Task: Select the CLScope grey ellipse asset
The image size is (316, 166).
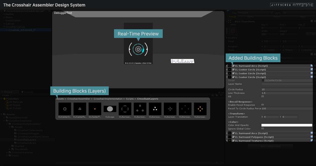Action: tap(110, 109)
